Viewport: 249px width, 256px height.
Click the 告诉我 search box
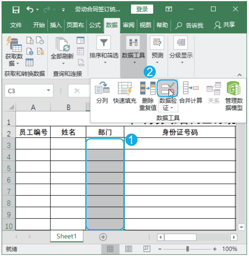189,25
